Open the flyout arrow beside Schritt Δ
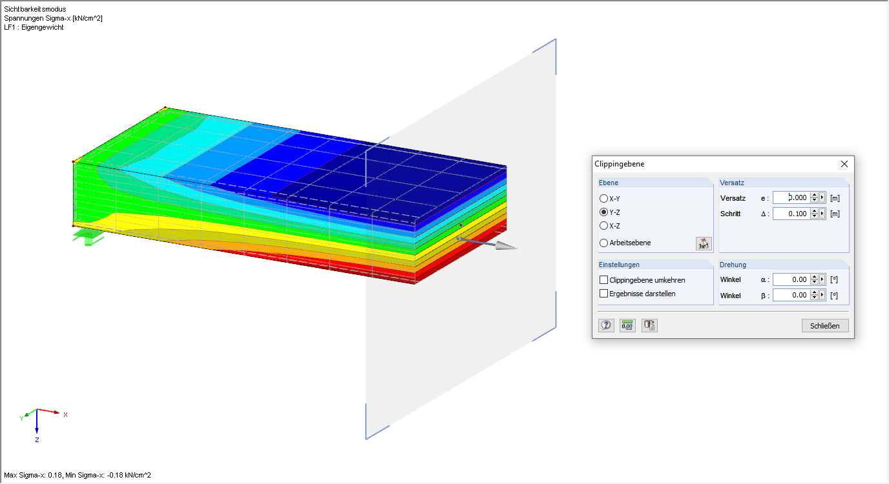Viewport: 889px width, 484px height. pyautogui.click(x=822, y=214)
